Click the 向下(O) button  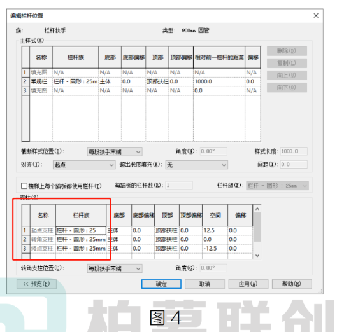point(287,88)
